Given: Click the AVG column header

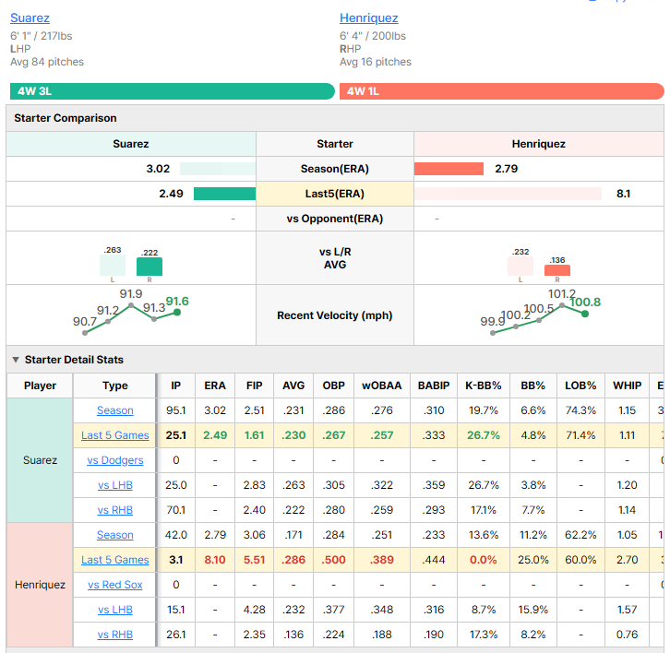Looking at the screenshot, I should tap(293, 386).
